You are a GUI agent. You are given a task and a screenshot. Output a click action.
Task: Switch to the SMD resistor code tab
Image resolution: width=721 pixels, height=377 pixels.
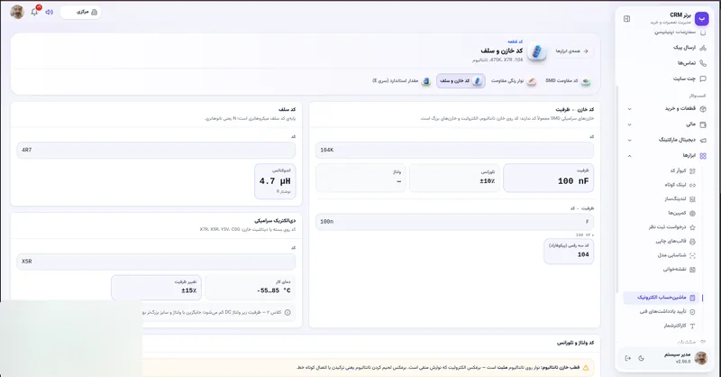pos(568,81)
